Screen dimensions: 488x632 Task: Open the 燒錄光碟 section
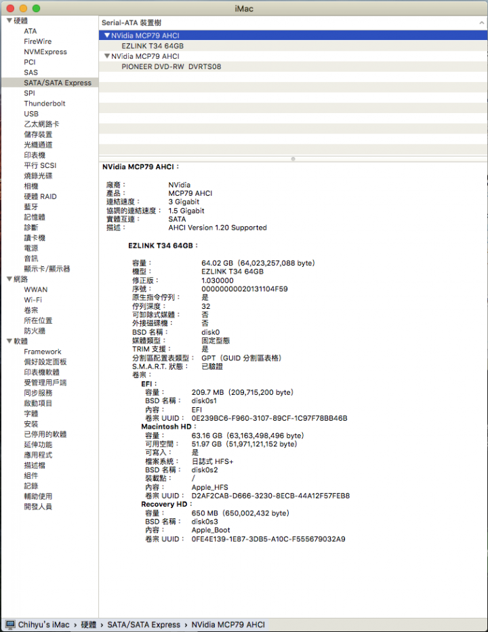(38, 175)
